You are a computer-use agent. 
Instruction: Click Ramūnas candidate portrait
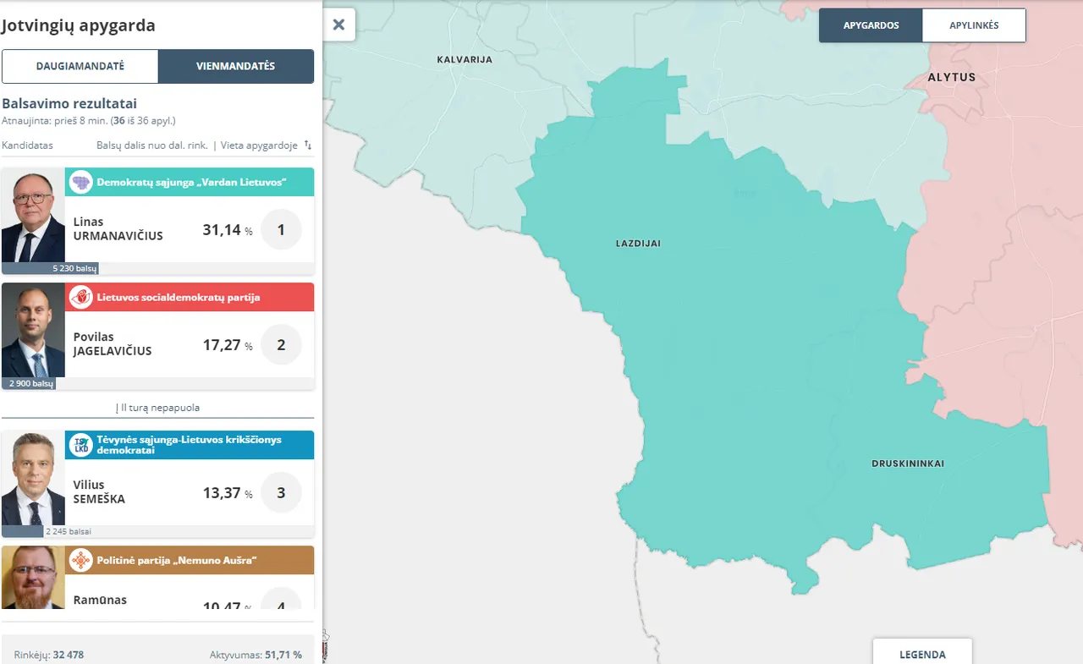pyautogui.click(x=33, y=578)
